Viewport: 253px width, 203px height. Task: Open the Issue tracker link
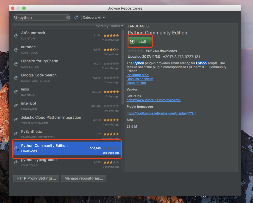coord(136,83)
